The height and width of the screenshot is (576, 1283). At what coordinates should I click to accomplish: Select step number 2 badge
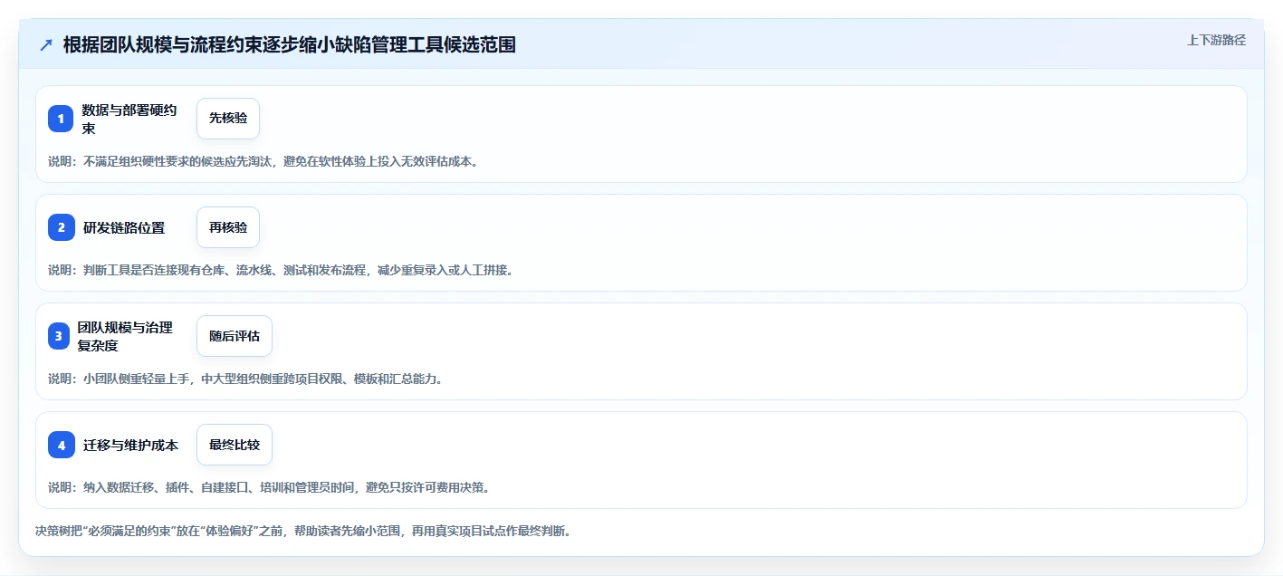(61, 227)
